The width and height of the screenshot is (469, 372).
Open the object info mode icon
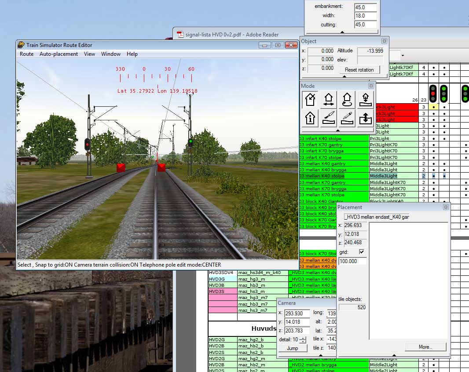[x=311, y=118]
